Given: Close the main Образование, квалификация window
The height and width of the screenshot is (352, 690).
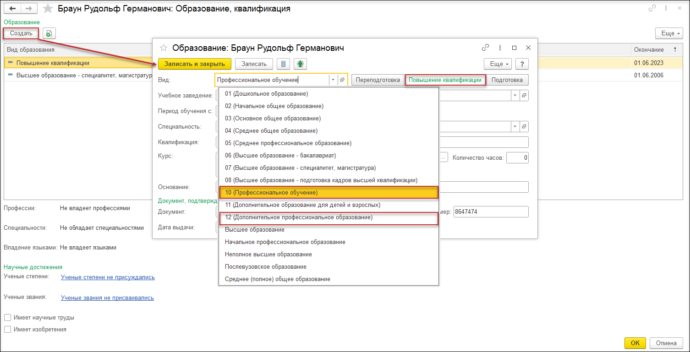Looking at the screenshot, I should [679, 9].
